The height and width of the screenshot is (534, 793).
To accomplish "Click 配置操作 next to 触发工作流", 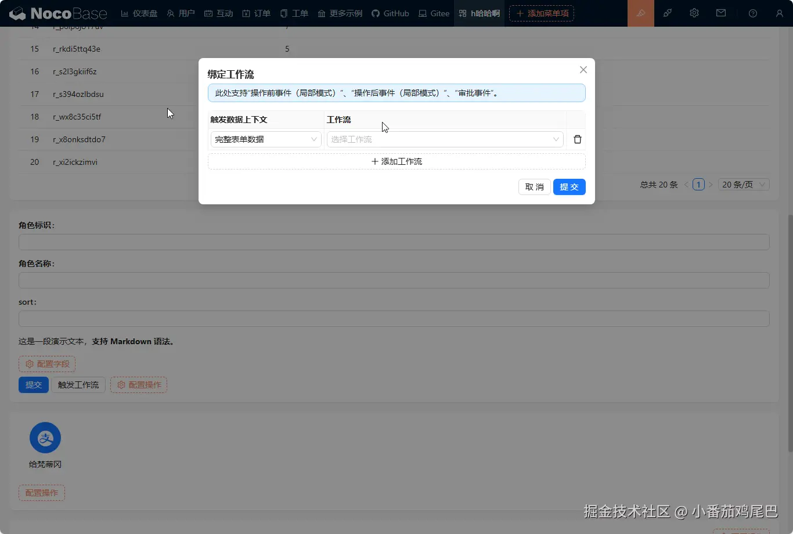I will (139, 385).
